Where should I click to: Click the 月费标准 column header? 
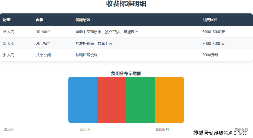click(210, 20)
